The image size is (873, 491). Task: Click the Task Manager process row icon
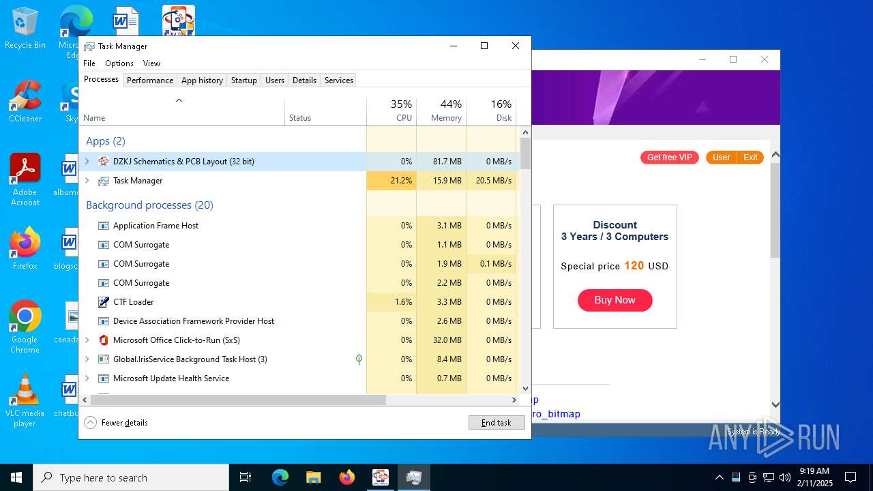(104, 181)
